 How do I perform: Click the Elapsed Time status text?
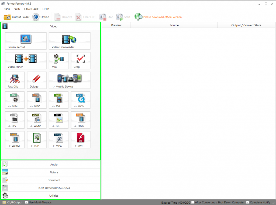(176, 203)
